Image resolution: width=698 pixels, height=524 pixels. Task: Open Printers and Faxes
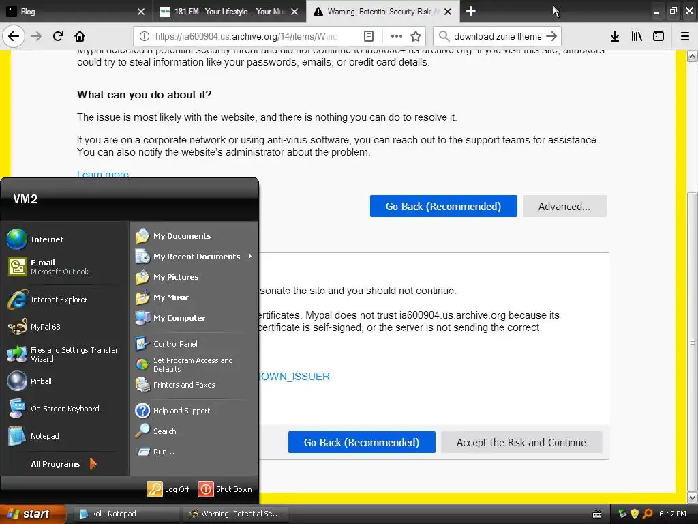coord(194,385)
